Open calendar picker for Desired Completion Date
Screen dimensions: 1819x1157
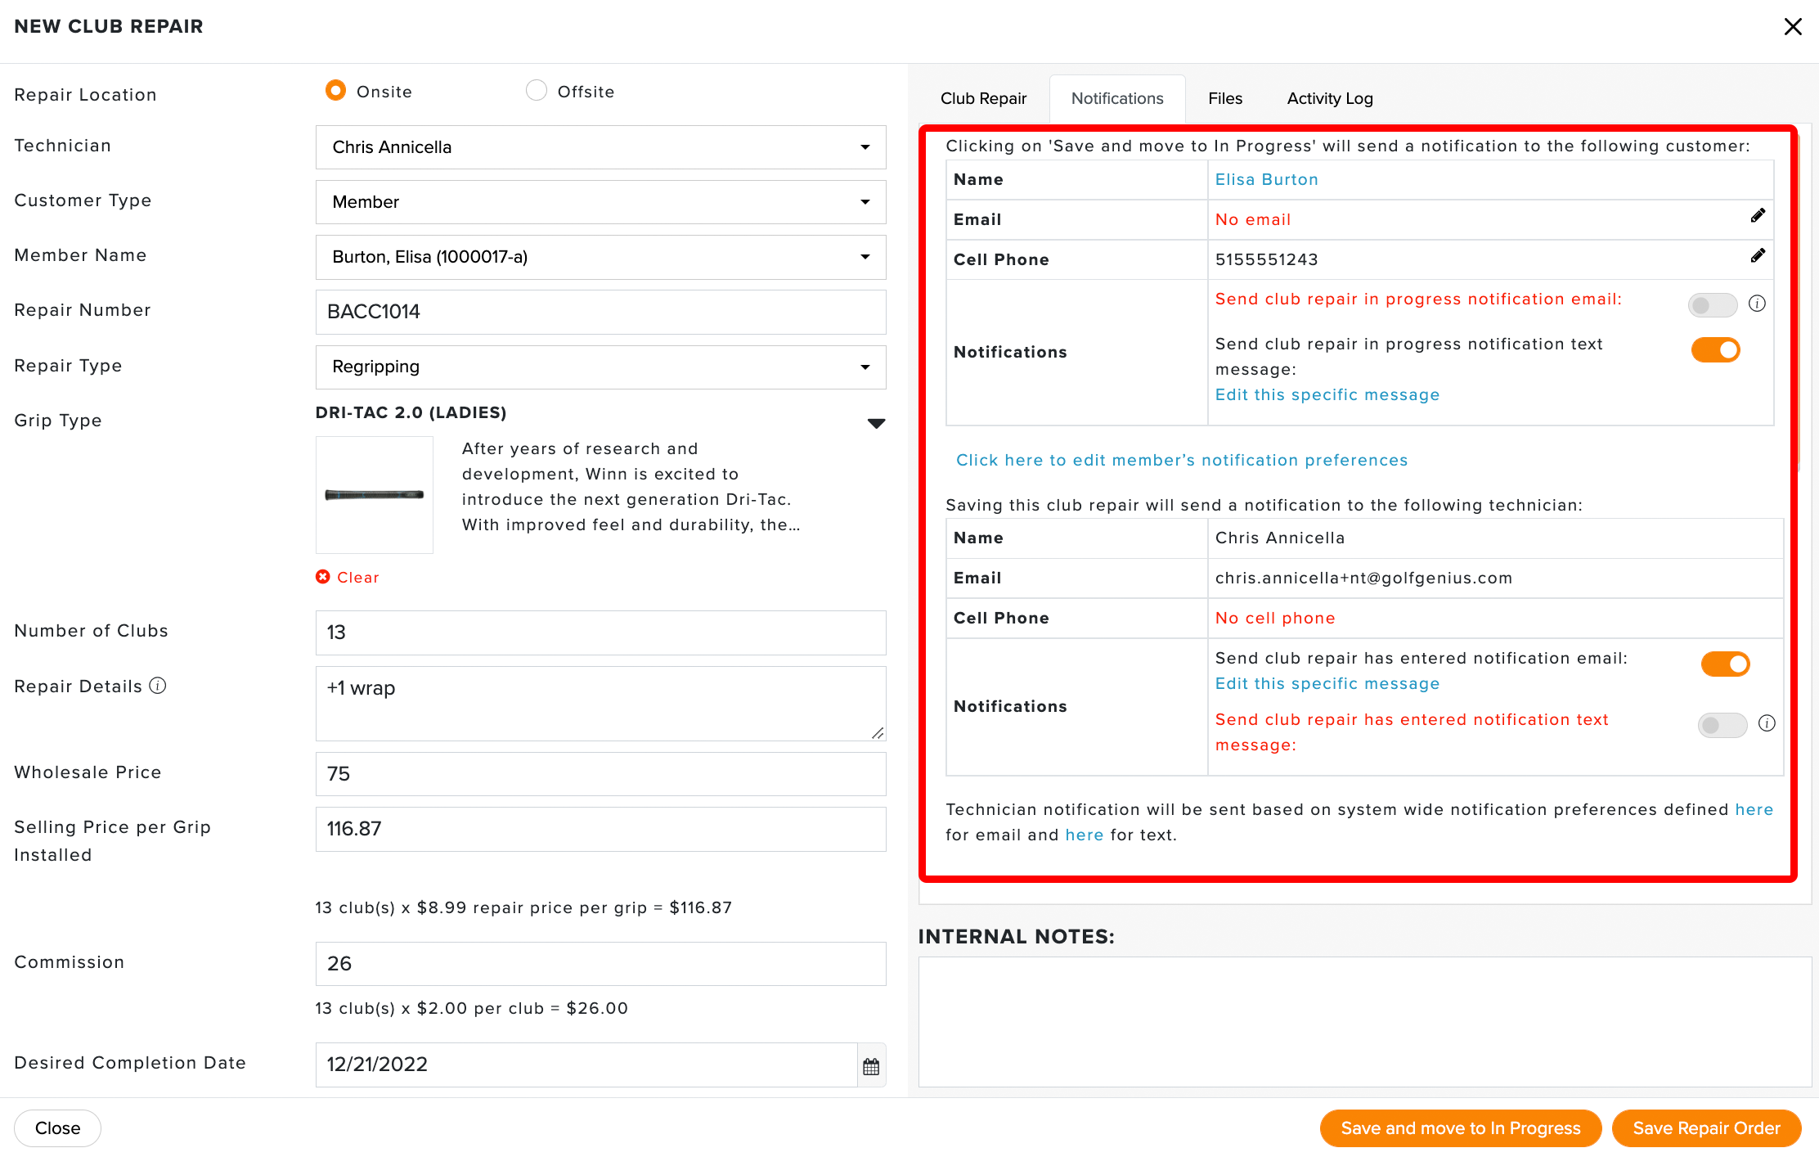click(x=871, y=1066)
